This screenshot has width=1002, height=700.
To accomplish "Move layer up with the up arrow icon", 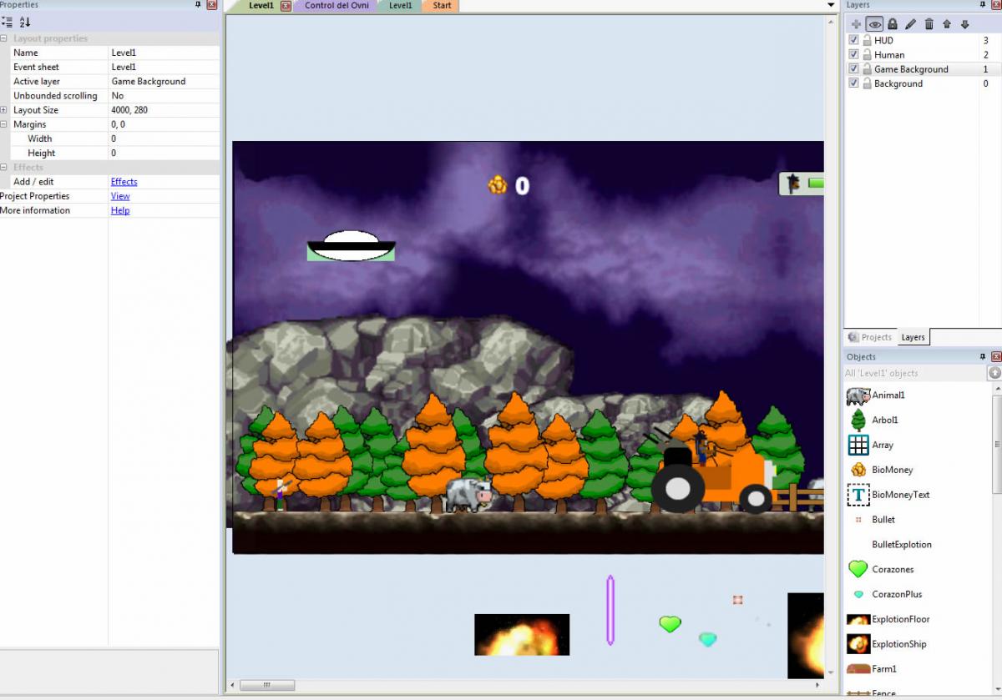I will [x=947, y=24].
